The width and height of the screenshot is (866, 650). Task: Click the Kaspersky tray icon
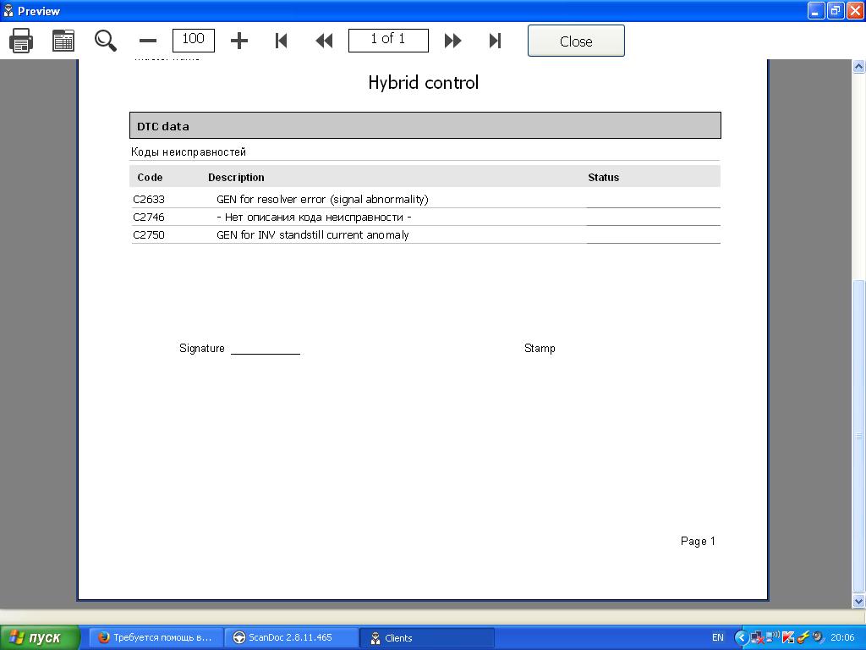[x=788, y=638]
